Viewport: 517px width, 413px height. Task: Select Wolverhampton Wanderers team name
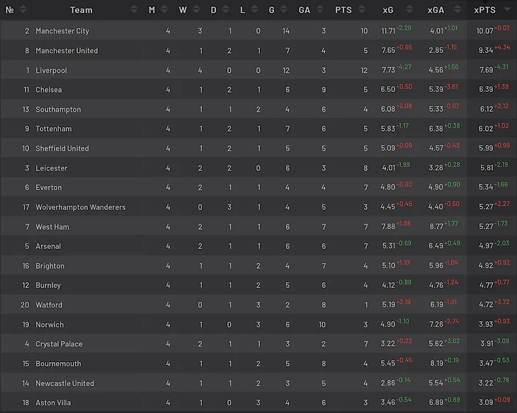[81, 207]
